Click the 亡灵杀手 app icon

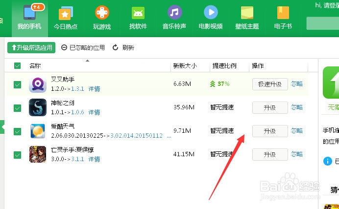38,154
